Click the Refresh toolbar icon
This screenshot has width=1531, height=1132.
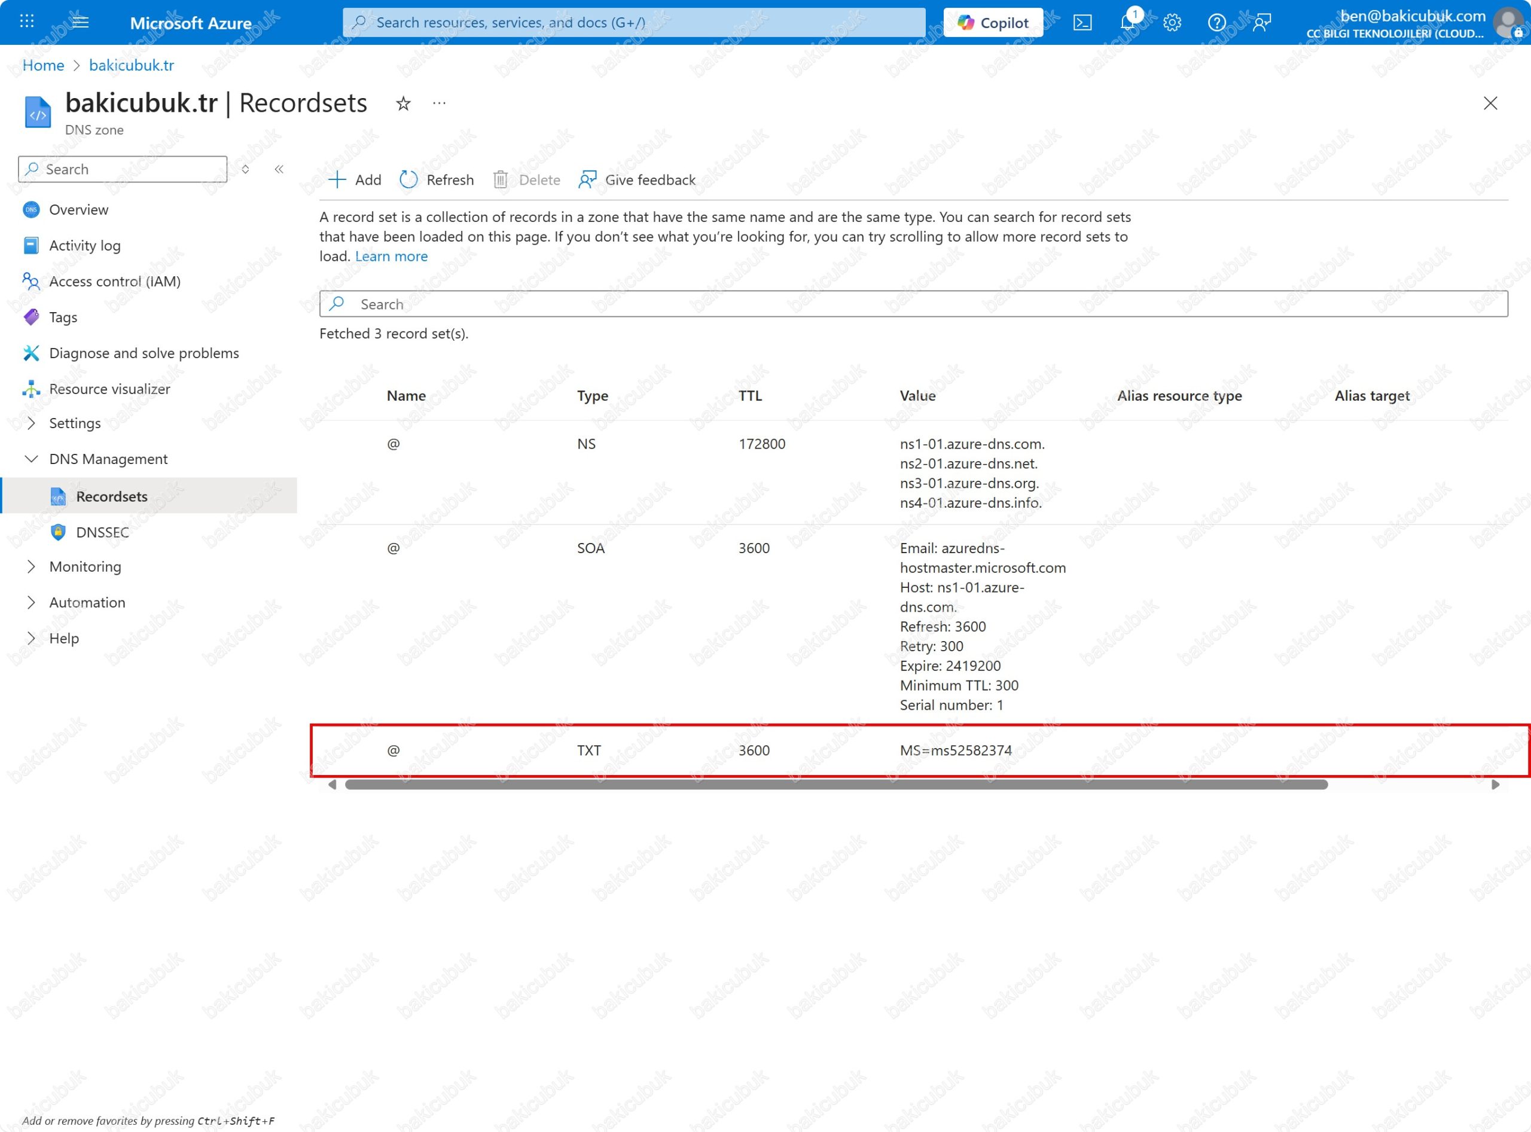409,179
